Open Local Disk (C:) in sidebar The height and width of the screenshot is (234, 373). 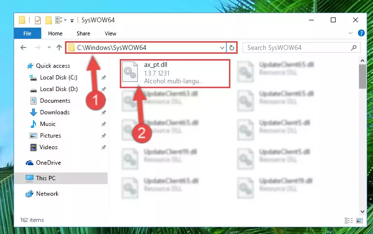click(59, 78)
